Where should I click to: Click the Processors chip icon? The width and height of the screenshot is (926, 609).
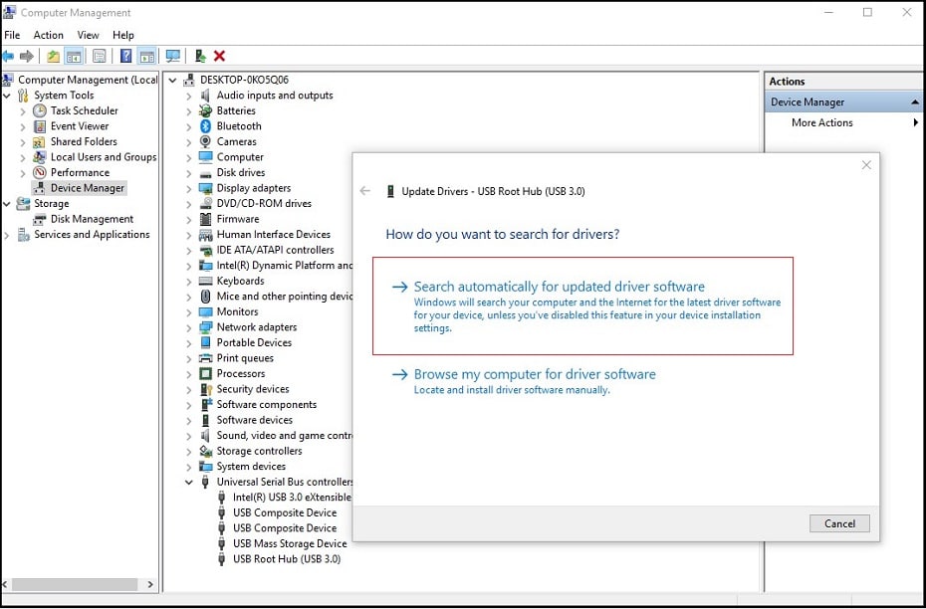tap(205, 373)
